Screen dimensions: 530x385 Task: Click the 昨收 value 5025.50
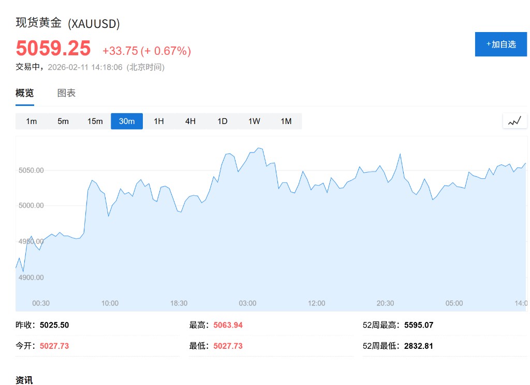[x=54, y=325]
